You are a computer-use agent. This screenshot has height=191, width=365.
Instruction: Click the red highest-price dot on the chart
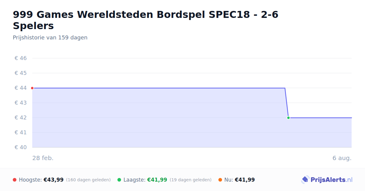(32, 88)
